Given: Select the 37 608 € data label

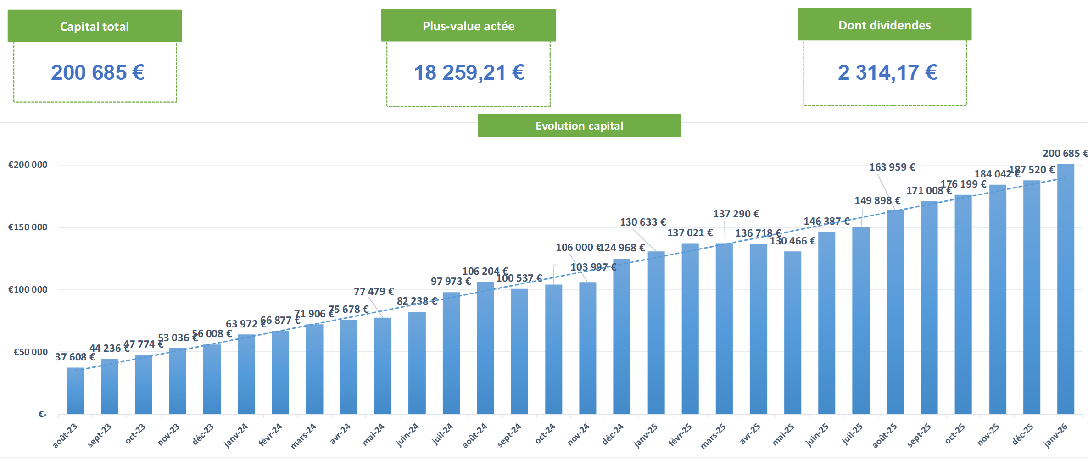Looking at the screenshot, I should [75, 357].
